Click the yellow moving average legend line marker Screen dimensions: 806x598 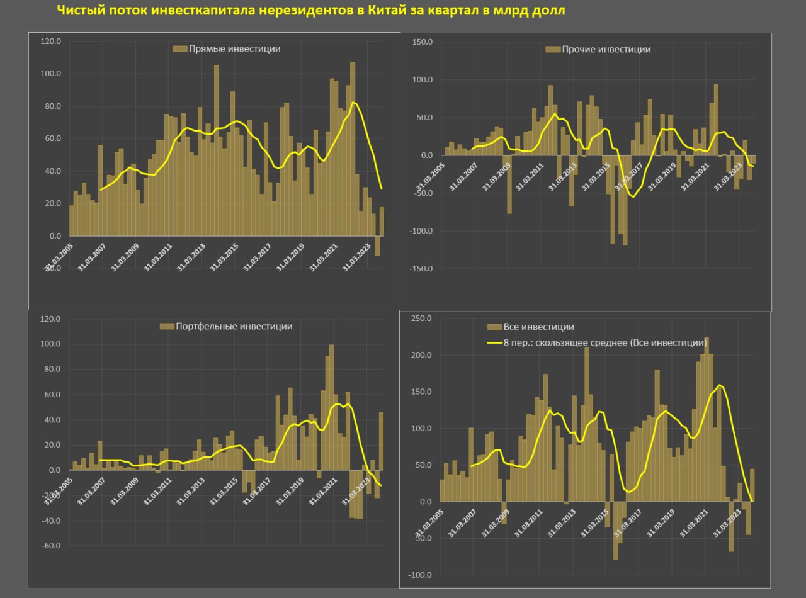pos(494,343)
